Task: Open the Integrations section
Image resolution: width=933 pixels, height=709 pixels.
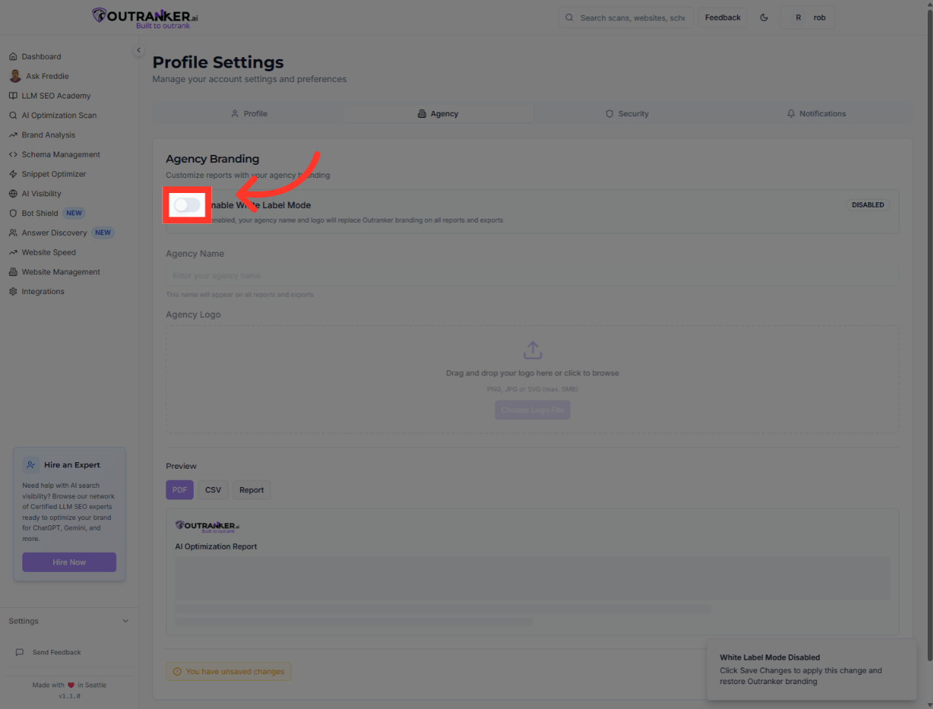Action: [x=43, y=291]
